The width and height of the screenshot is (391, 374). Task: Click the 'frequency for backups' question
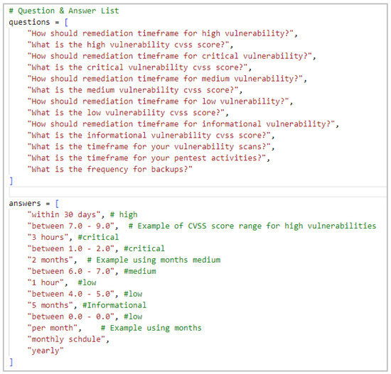[x=110, y=170]
